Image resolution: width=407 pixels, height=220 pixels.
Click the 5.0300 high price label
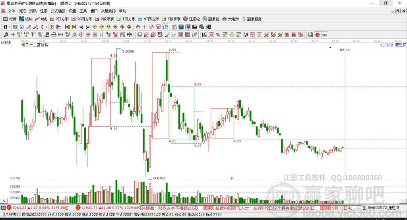128,51
